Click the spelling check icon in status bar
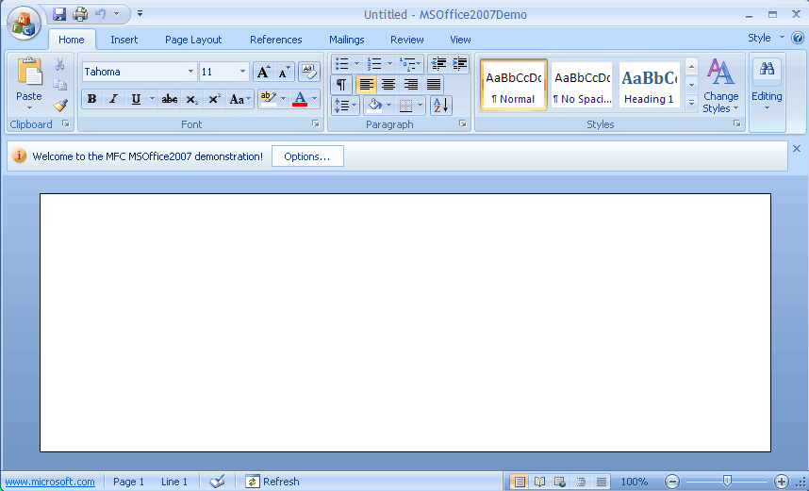The width and height of the screenshot is (809, 491). tap(217, 482)
